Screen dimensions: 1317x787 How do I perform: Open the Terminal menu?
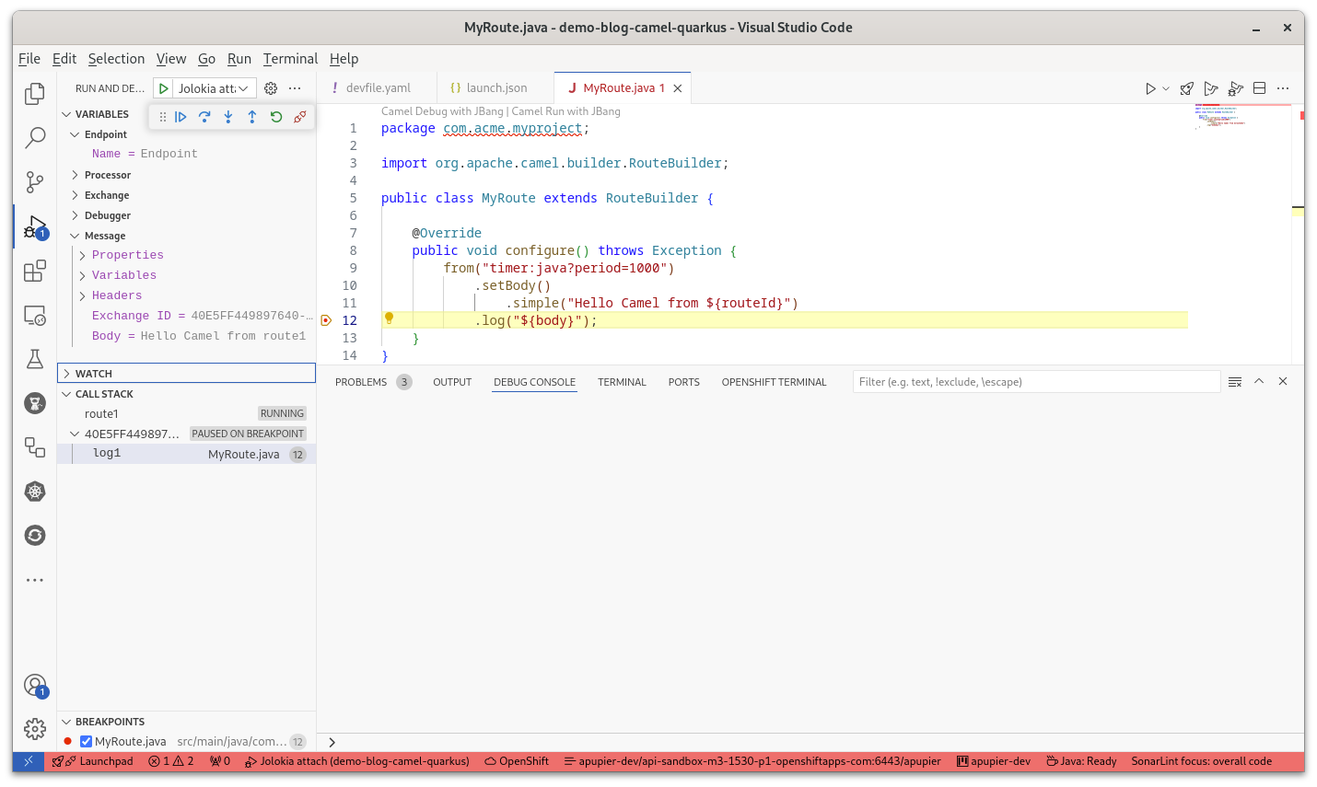pos(290,58)
